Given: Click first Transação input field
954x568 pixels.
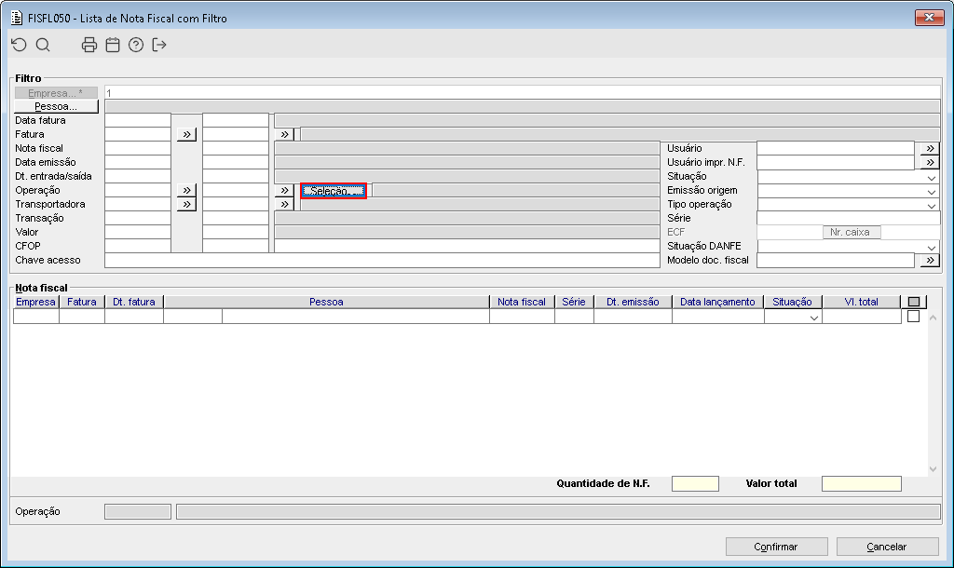Looking at the screenshot, I should click(x=138, y=218).
